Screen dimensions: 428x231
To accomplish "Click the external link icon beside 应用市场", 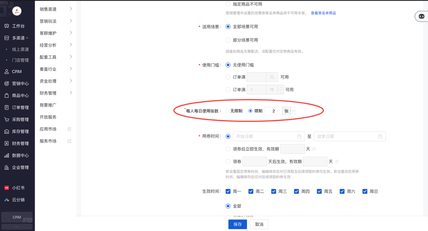I will click(69, 129).
